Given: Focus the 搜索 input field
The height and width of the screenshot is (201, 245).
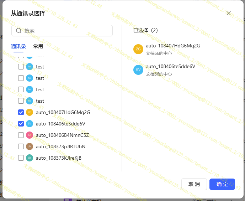Looking at the screenshot, I should click(66, 31).
